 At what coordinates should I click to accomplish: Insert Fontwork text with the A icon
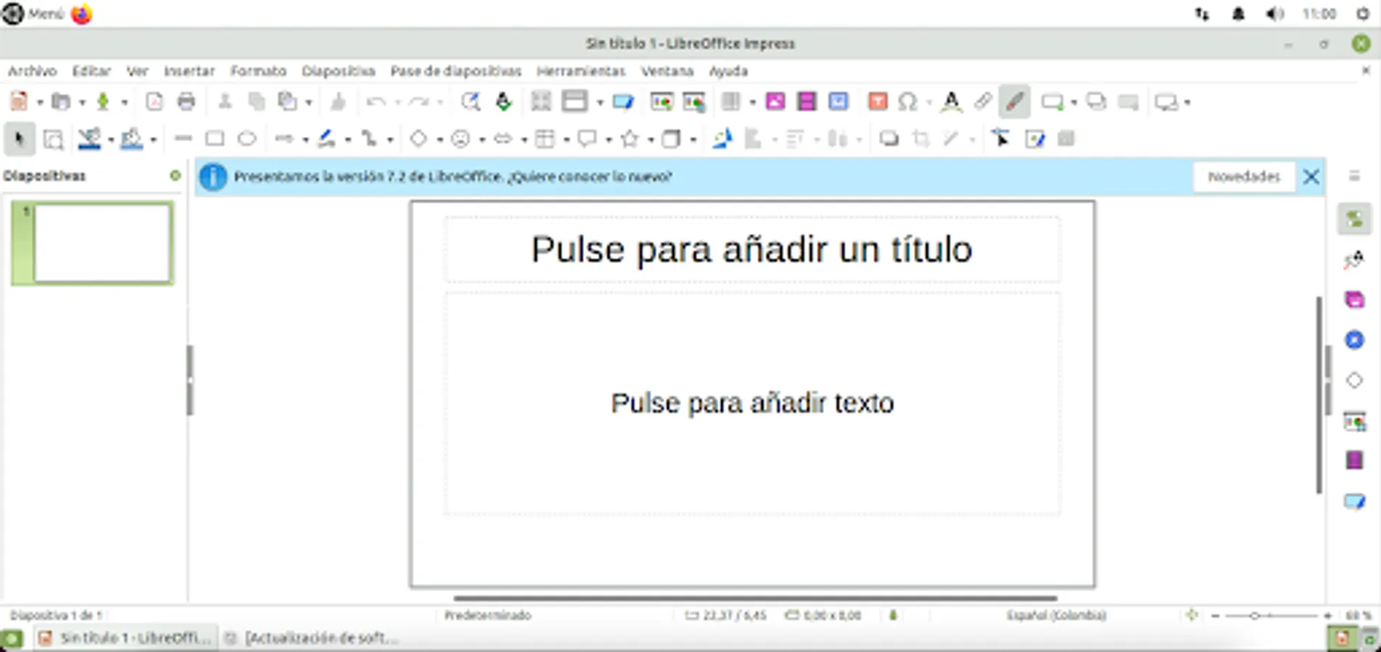pos(951,101)
